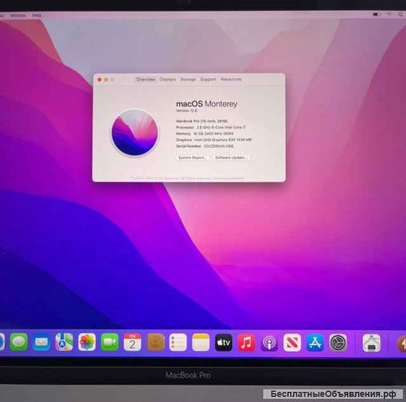Open the Photos app in the Dock

pyautogui.click(x=87, y=342)
